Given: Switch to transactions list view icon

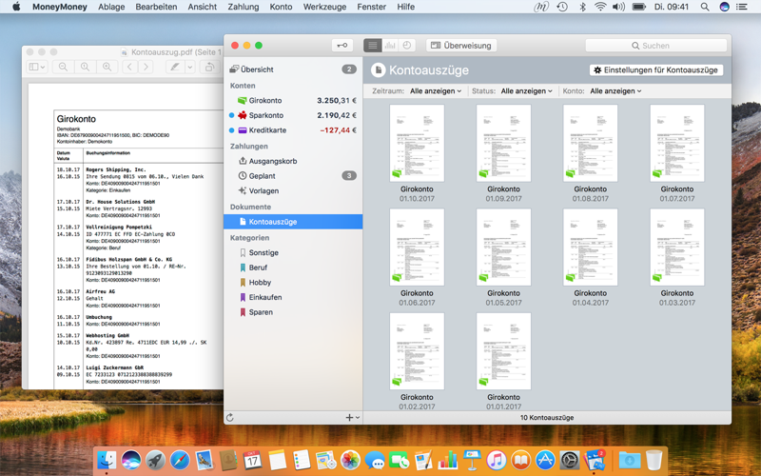Looking at the screenshot, I should [x=372, y=45].
